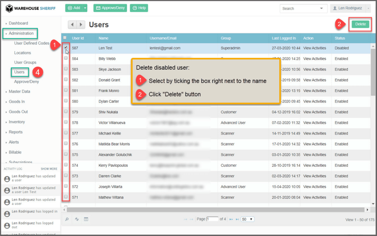Click the forward arrow beside Users title

81,25
